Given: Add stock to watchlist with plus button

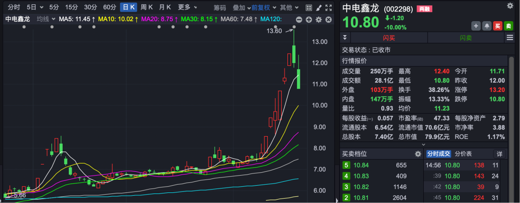Looking at the screenshot, I should pos(476,26).
